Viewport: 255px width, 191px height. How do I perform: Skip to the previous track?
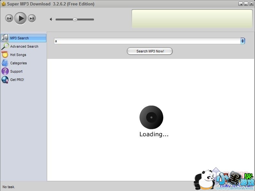[9, 19]
